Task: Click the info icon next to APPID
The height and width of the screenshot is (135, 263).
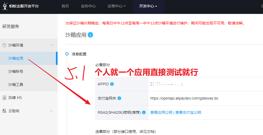Action: point(112,84)
